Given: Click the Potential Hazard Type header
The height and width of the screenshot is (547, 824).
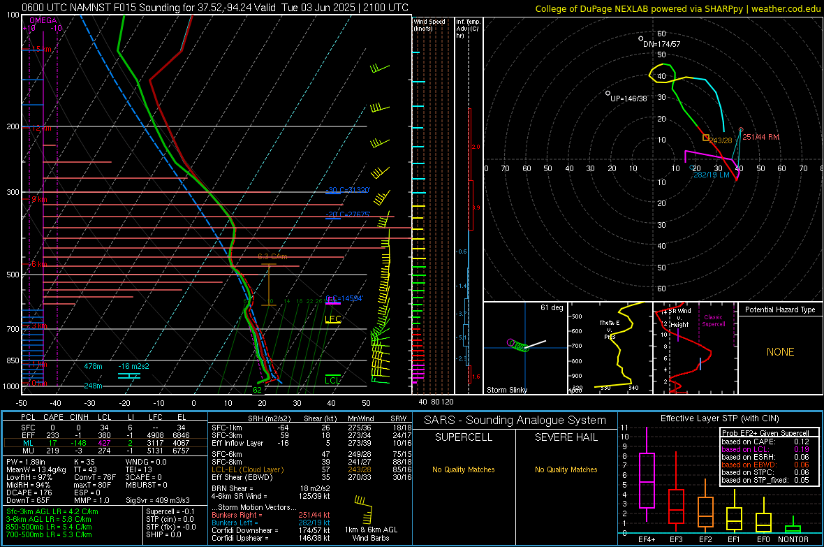Looking at the screenshot, I should [780, 309].
